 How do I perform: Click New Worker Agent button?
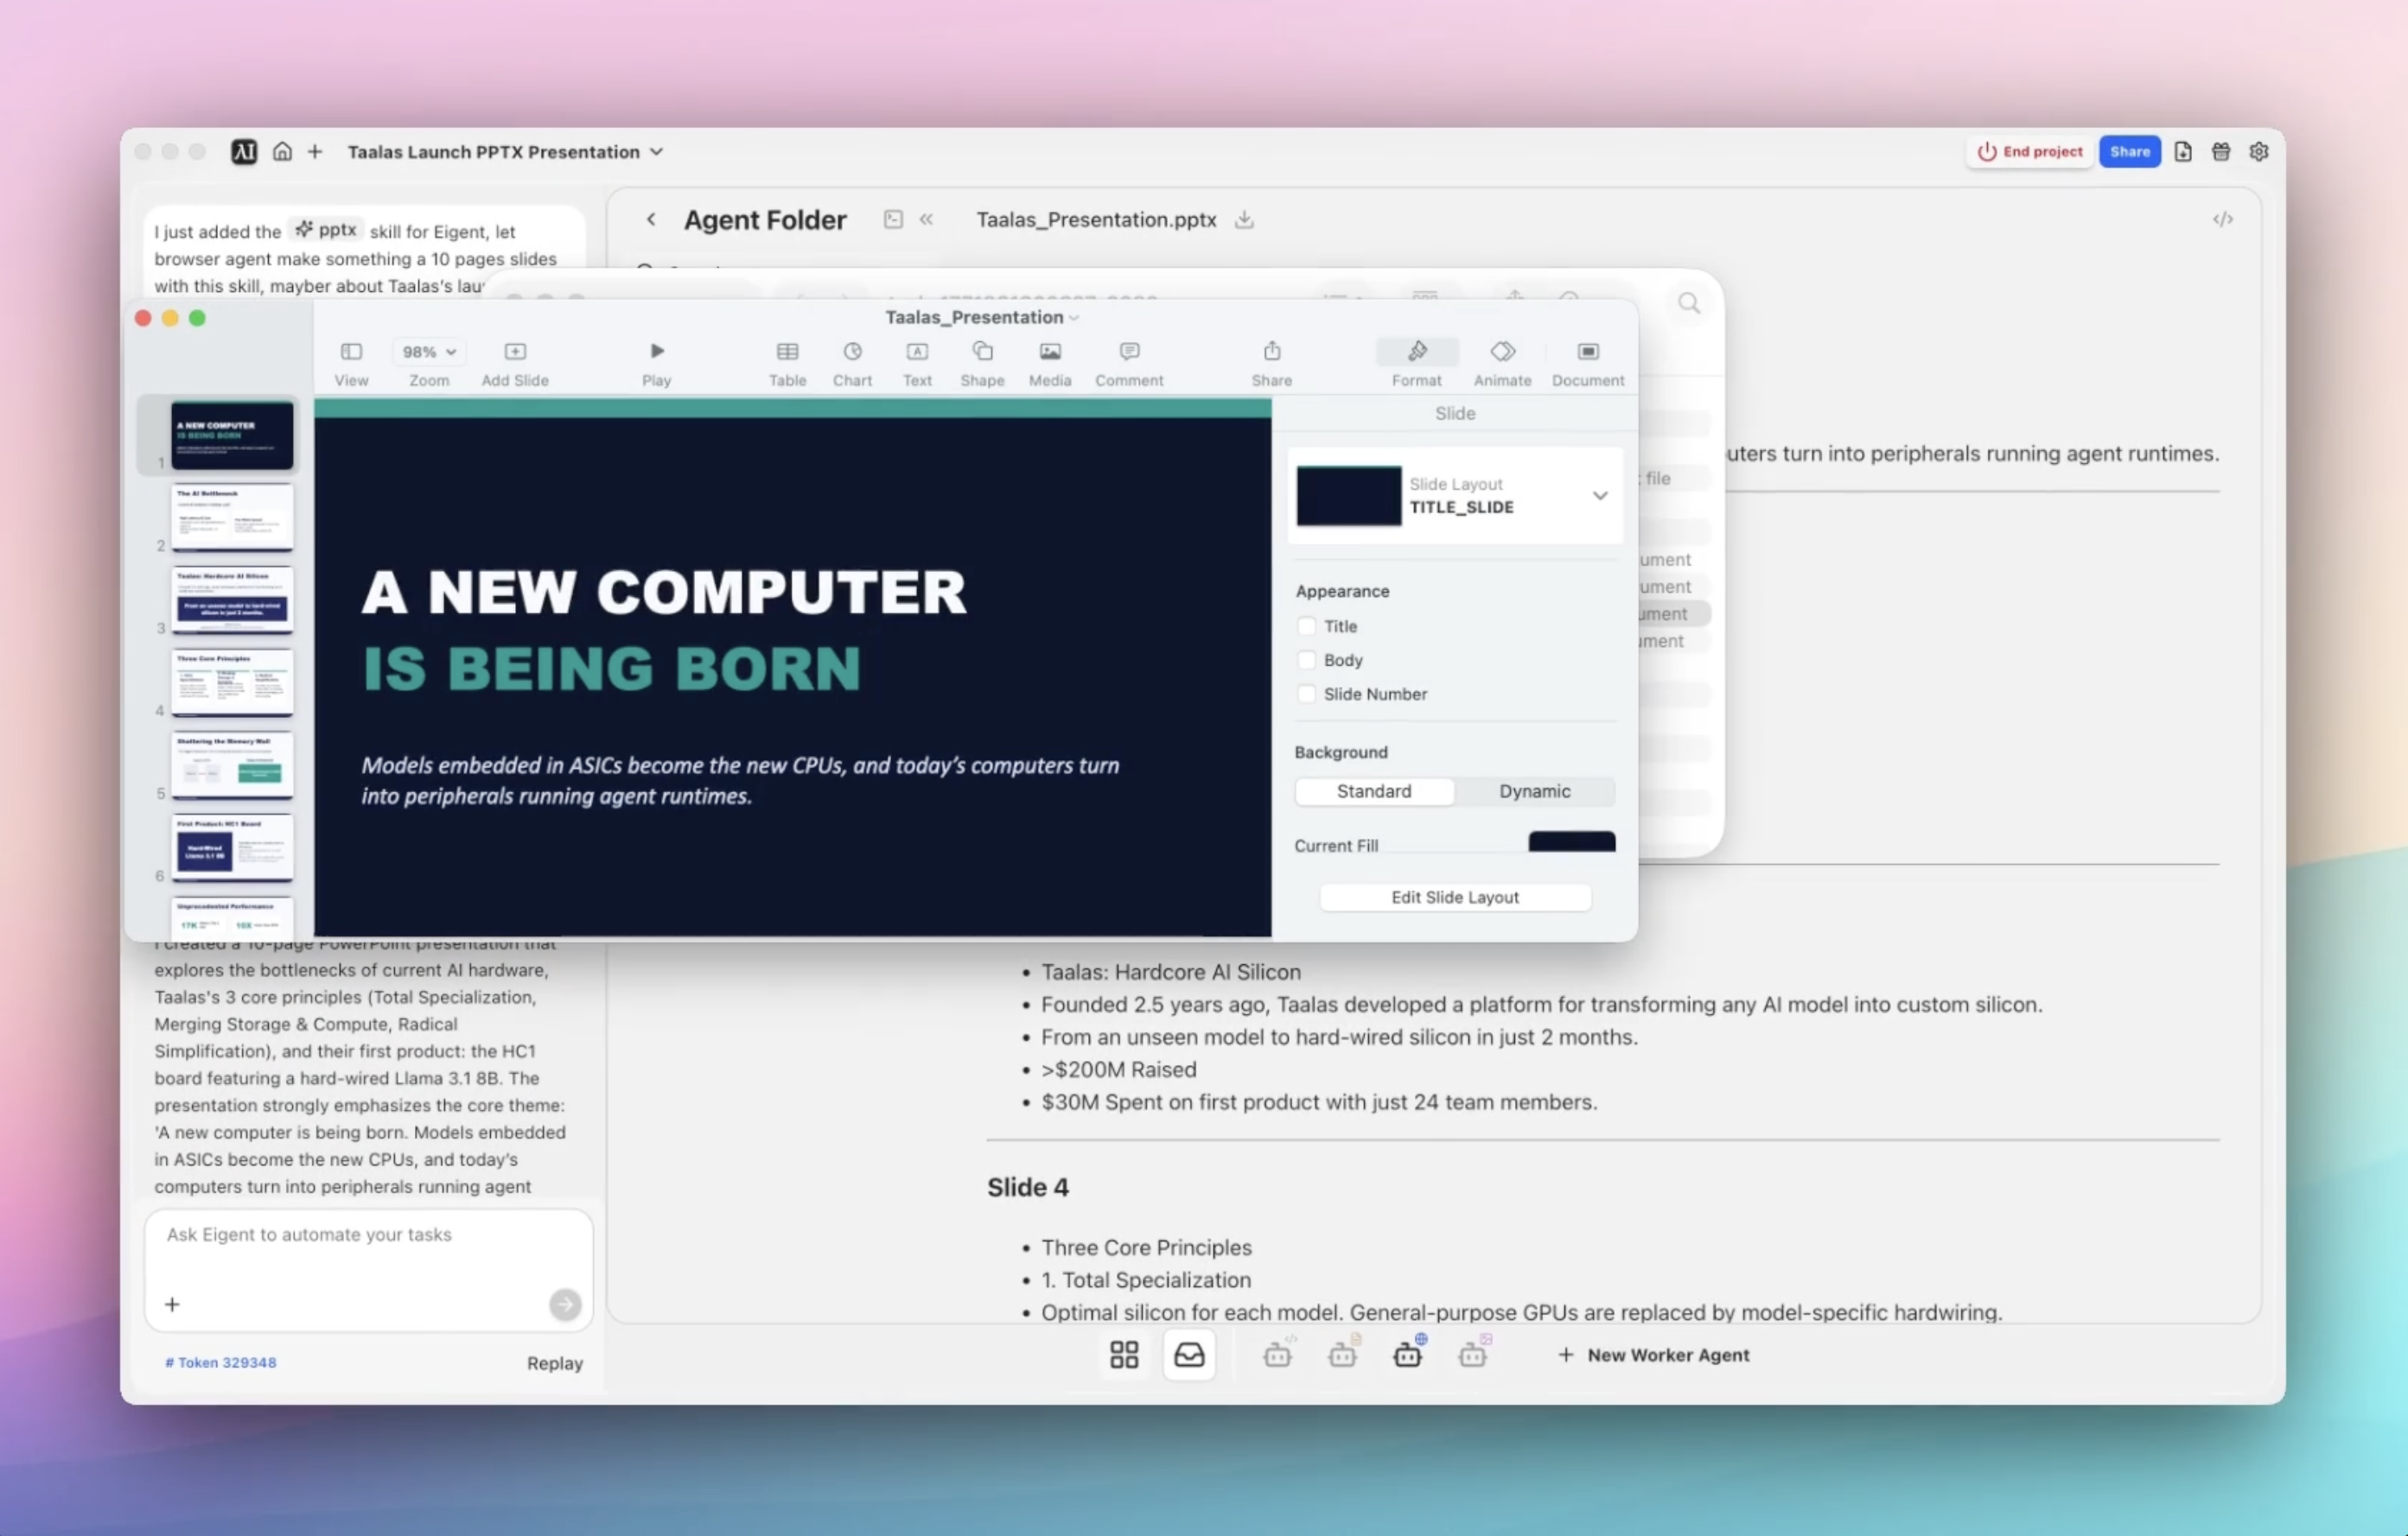tap(1654, 1356)
